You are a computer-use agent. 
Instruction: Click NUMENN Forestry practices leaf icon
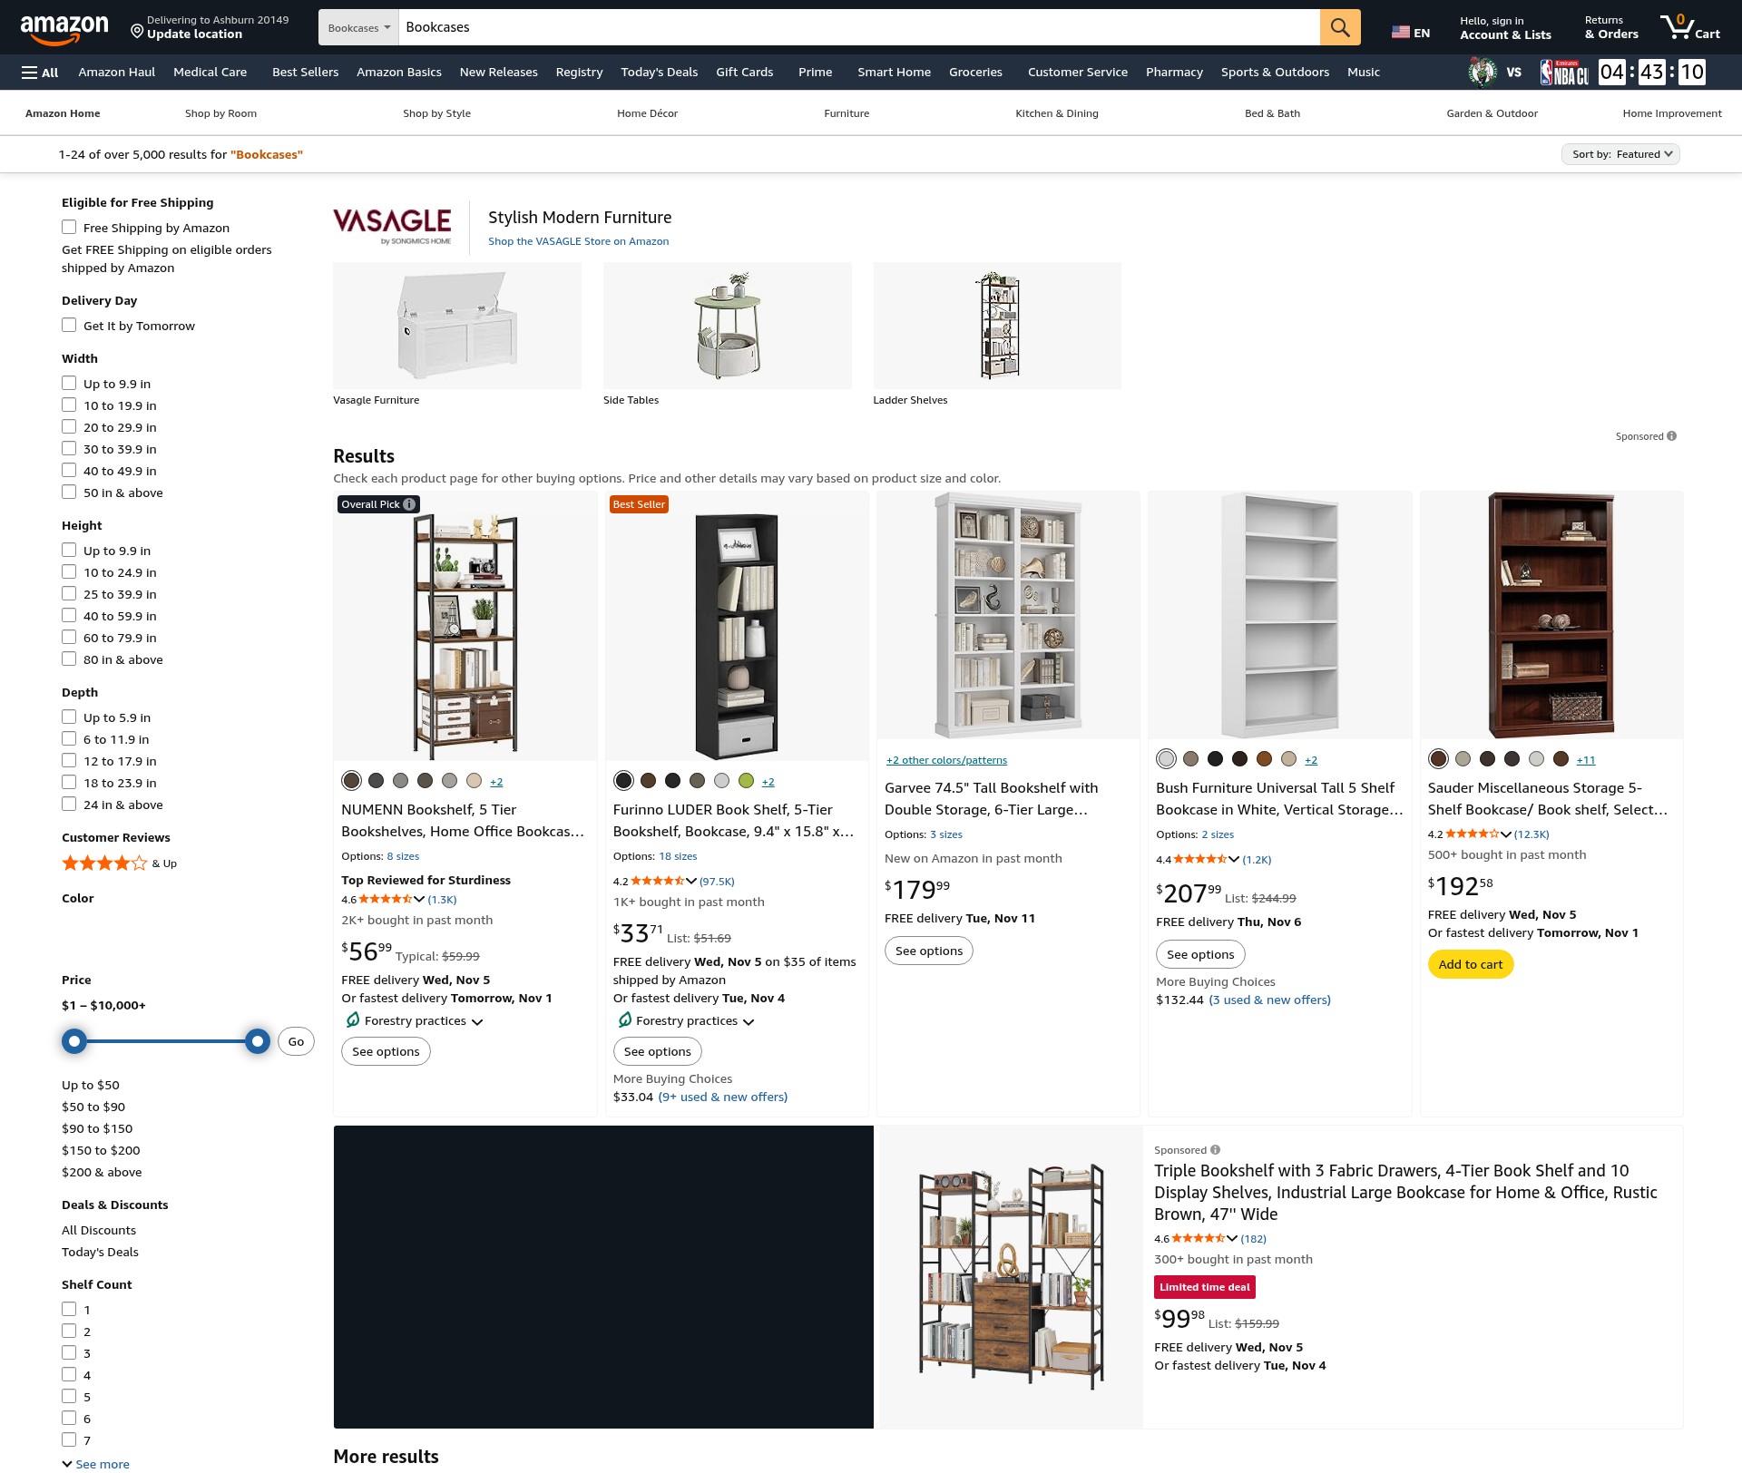353,1020
